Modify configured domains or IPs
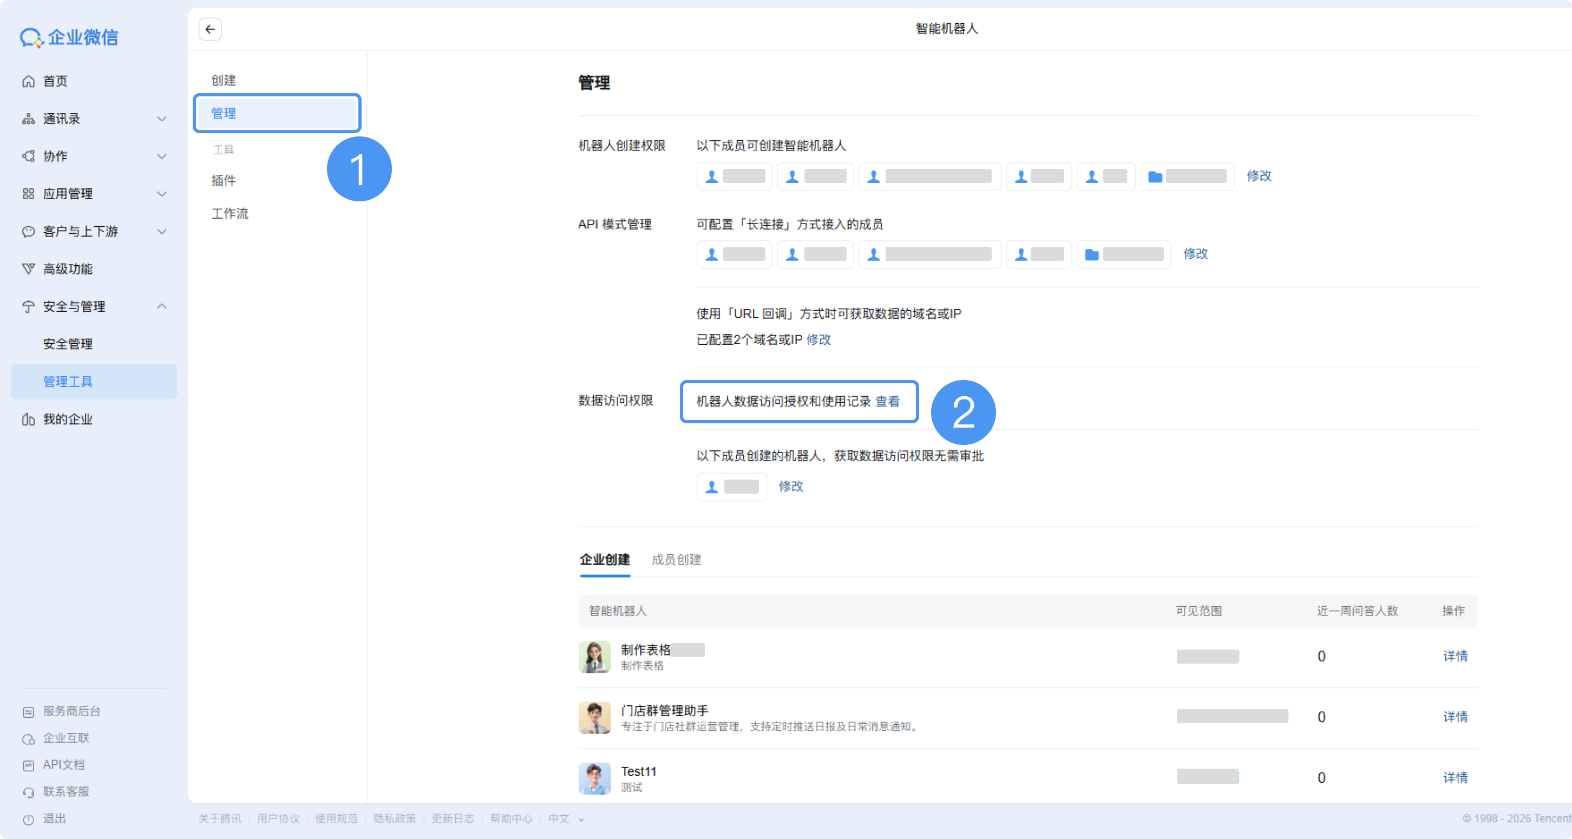The width and height of the screenshot is (1572, 839). [818, 339]
